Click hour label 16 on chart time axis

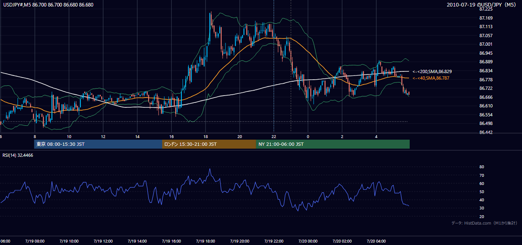171,136
